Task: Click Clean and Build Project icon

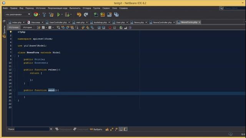Action: [x=51, y=15]
